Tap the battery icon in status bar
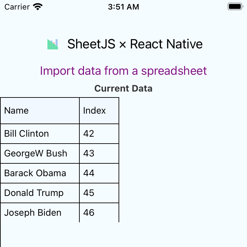 click(235, 7)
